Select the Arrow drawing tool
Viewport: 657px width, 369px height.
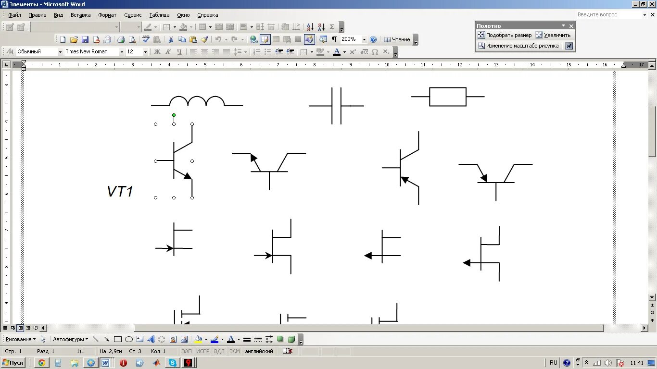click(x=106, y=339)
